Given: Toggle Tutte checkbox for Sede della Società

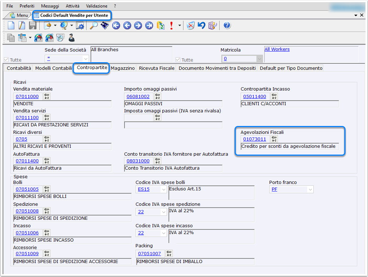Looking at the screenshot, I should [6, 60].
